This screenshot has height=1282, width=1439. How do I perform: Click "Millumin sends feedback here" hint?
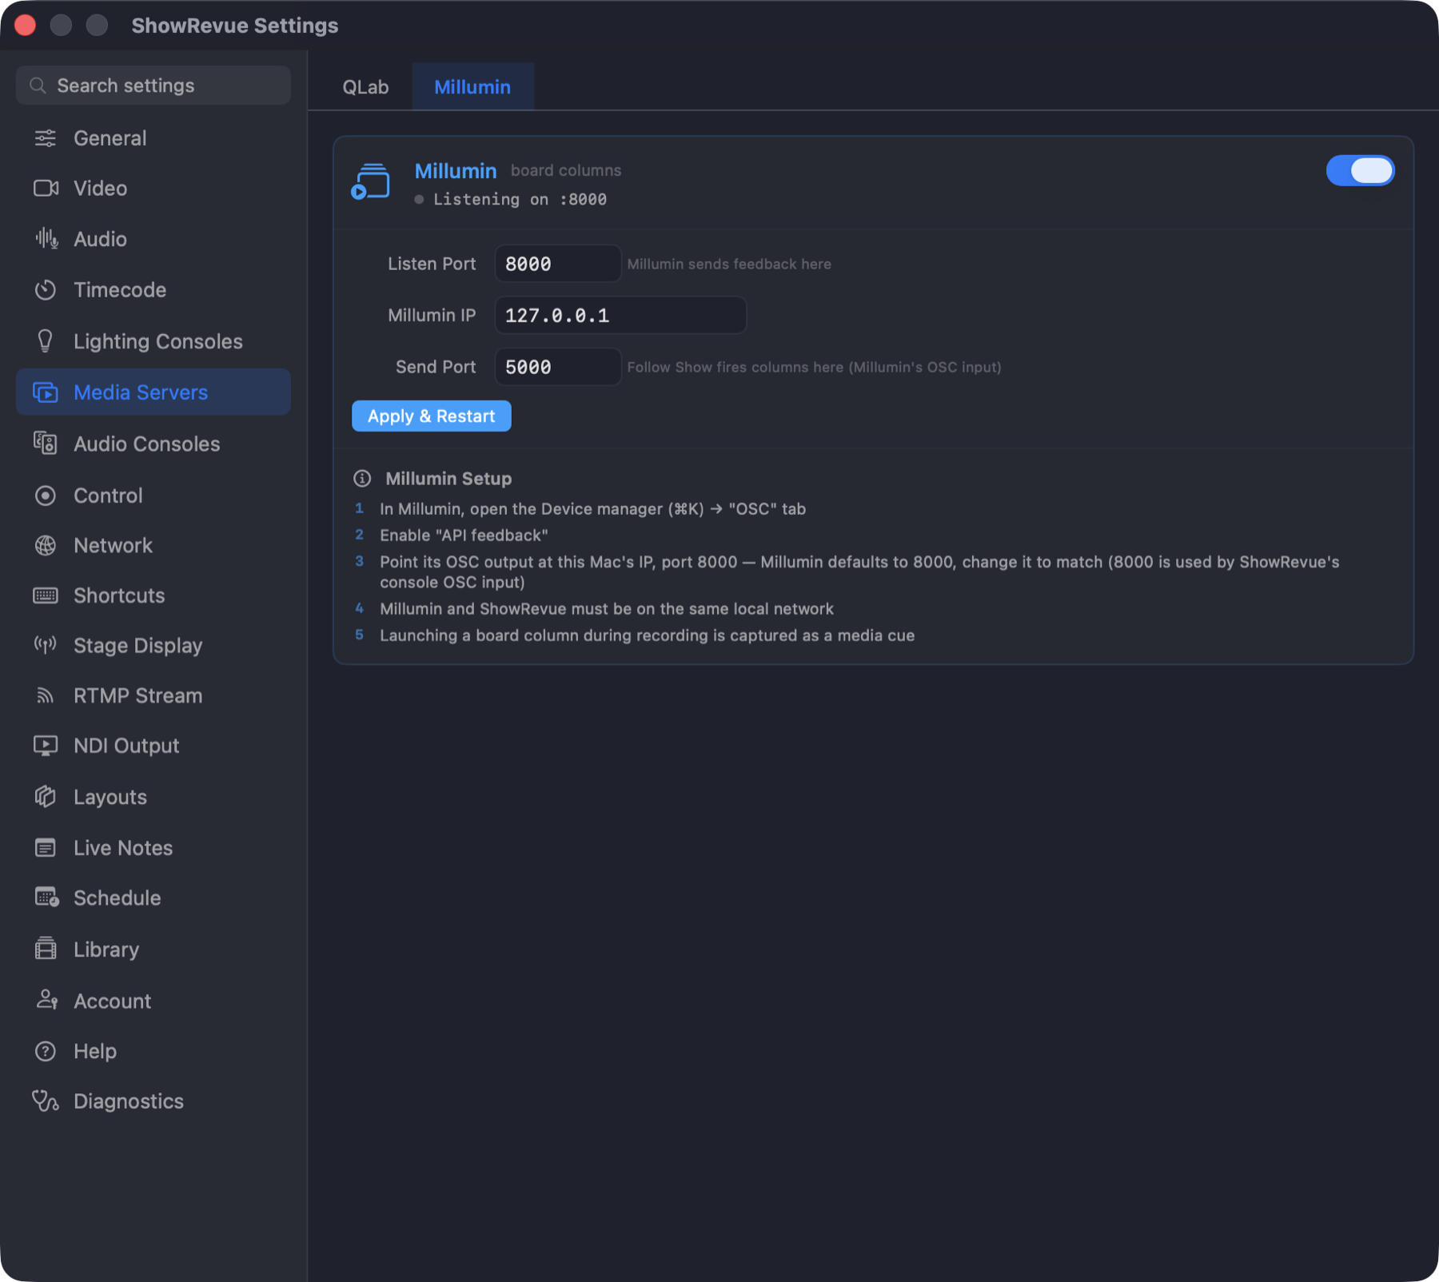pyautogui.click(x=729, y=264)
